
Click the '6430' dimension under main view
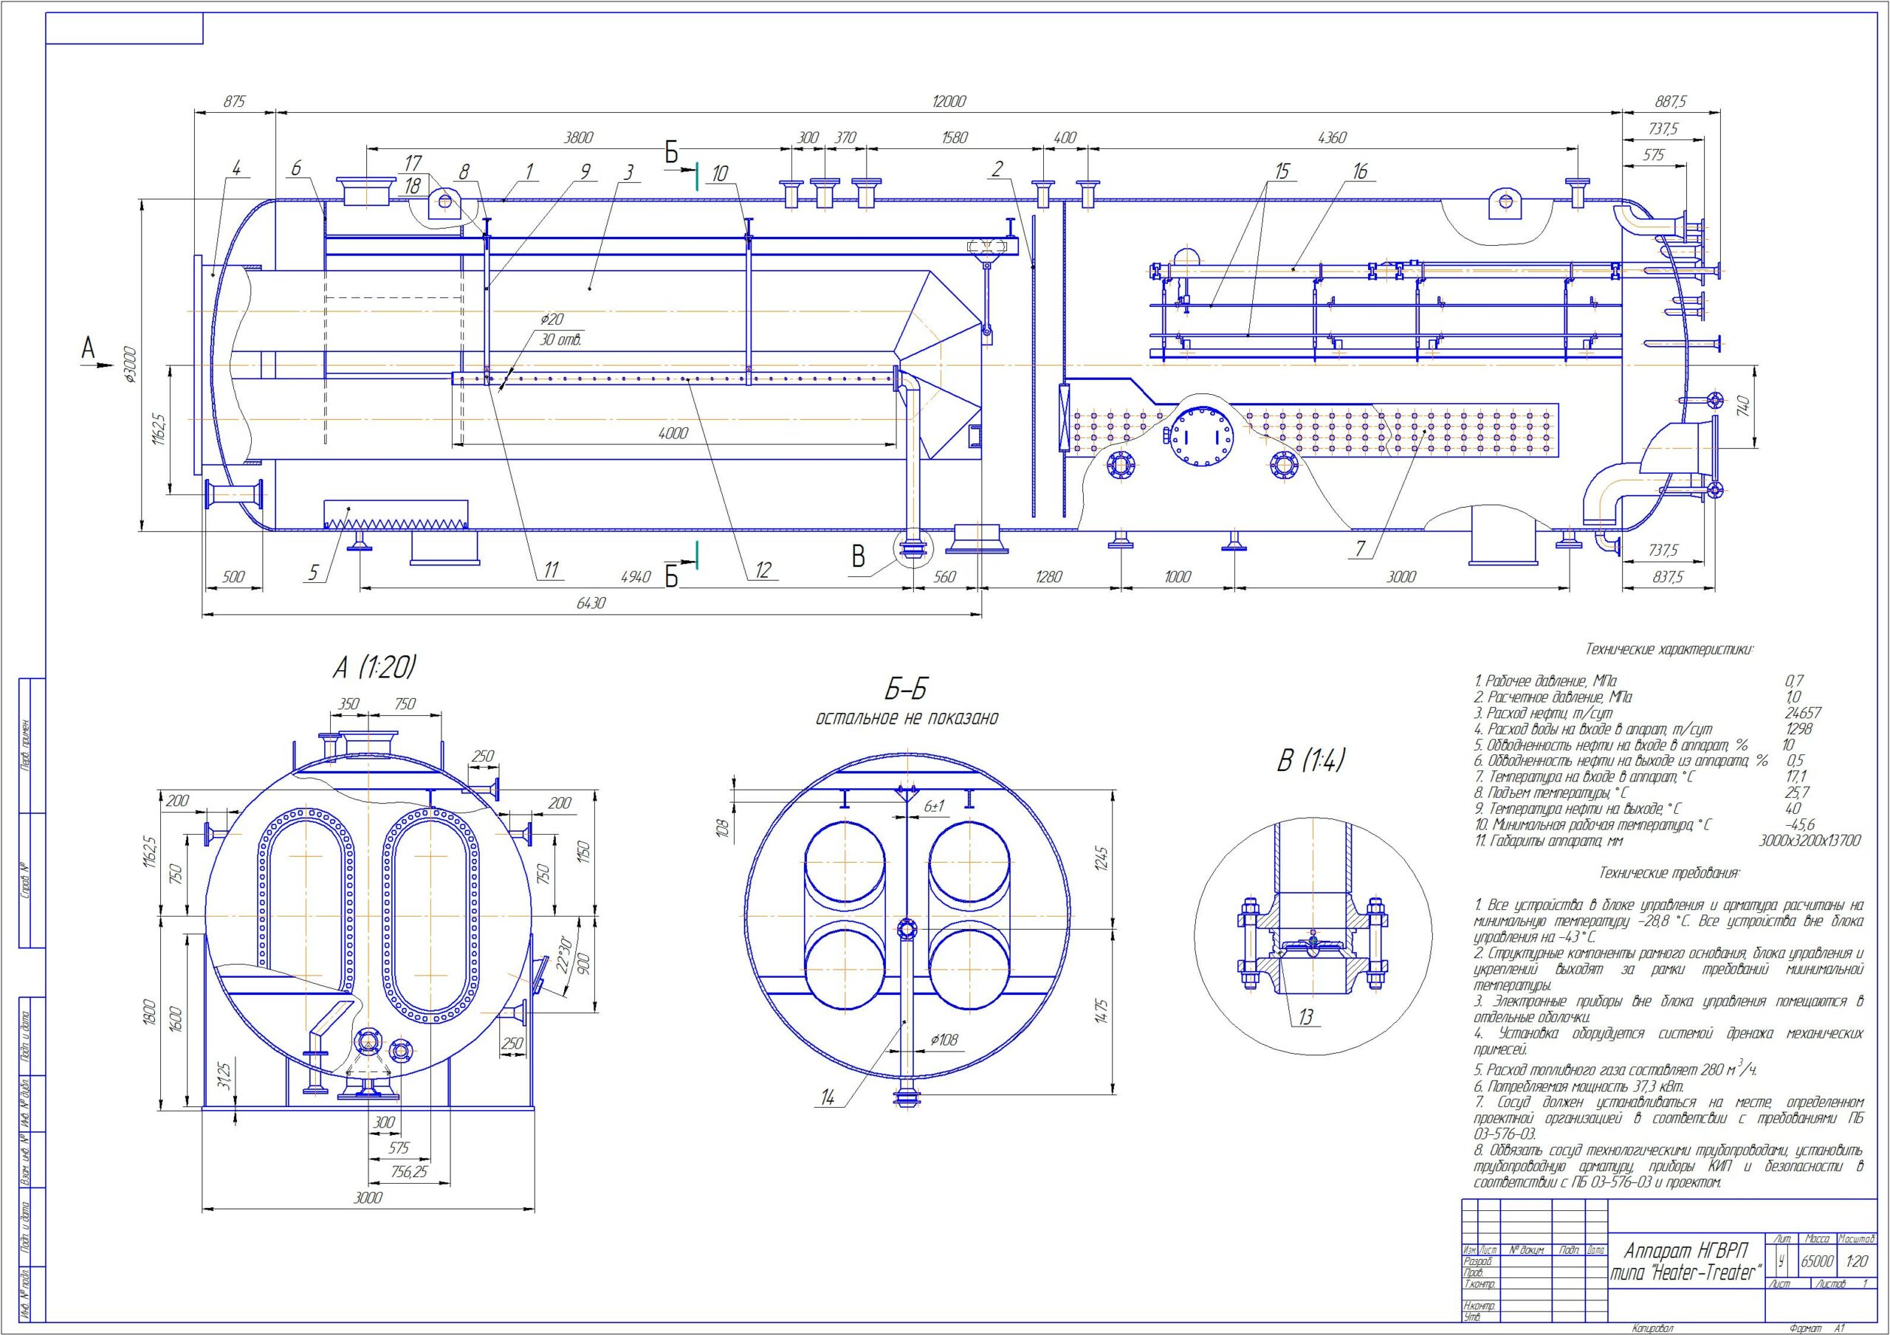[591, 604]
